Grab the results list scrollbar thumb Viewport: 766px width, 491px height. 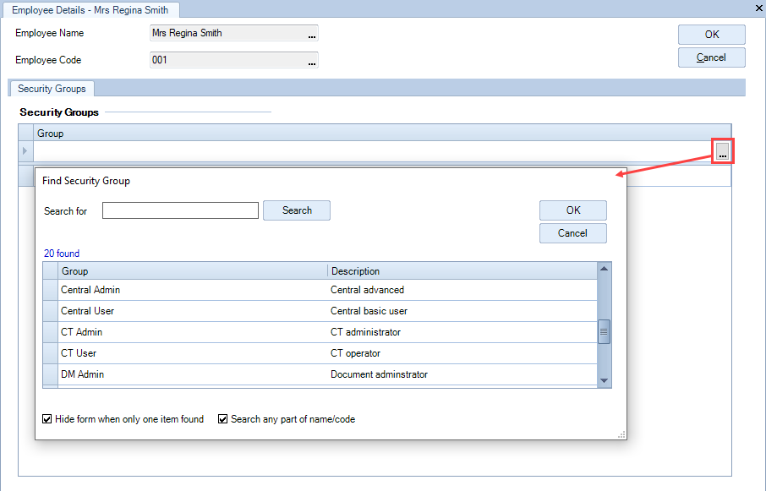coord(605,332)
